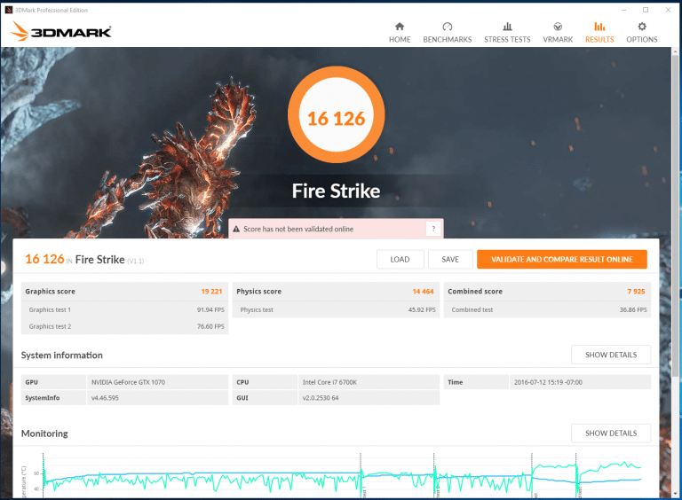Click the result header score 16 126
The width and height of the screenshot is (682, 500).
[44, 259]
